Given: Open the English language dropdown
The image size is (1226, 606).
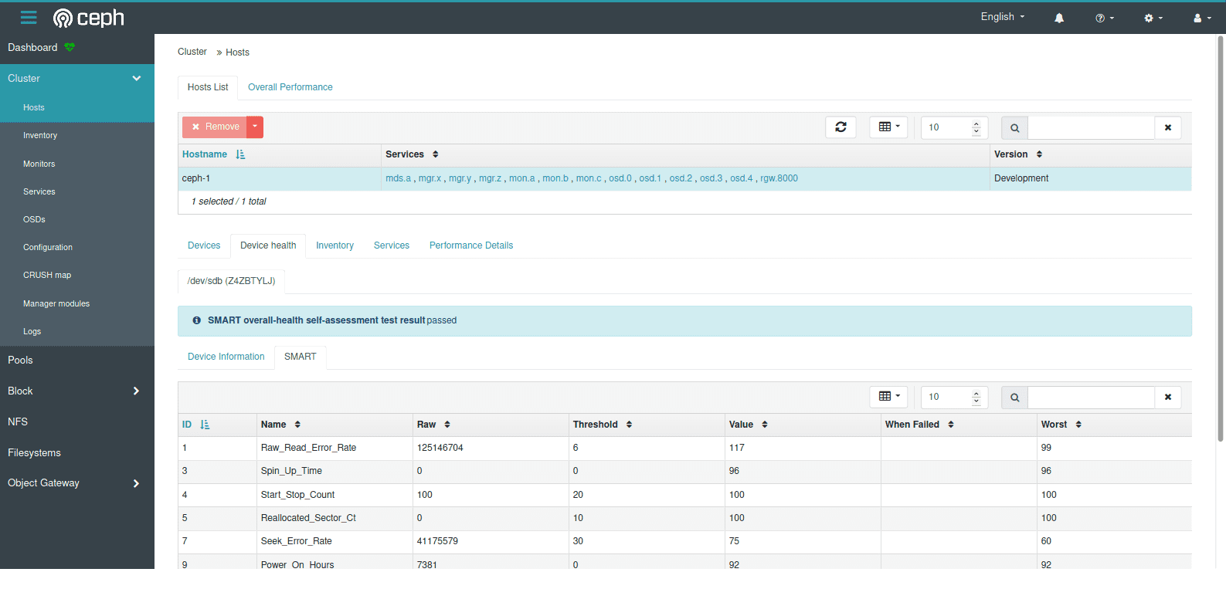Looking at the screenshot, I should 1002,17.
